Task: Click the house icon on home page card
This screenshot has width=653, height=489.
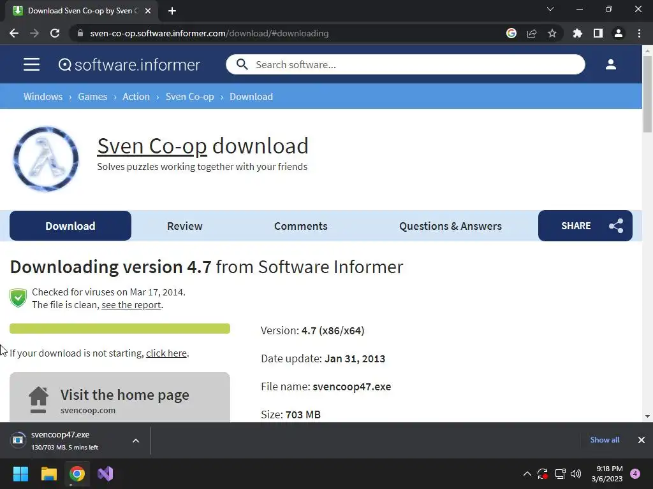Action: (38, 400)
